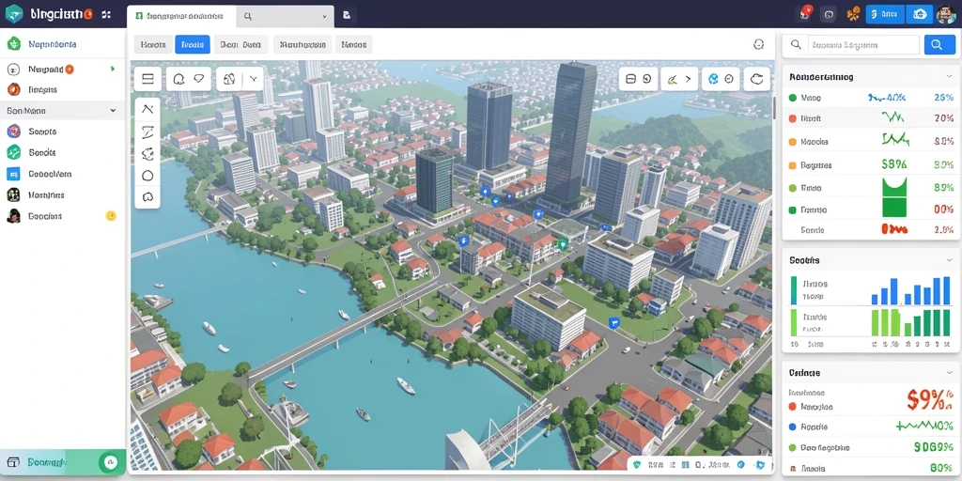
Task: Select the highlighted blue tab above the map
Action: coord(192,44)
